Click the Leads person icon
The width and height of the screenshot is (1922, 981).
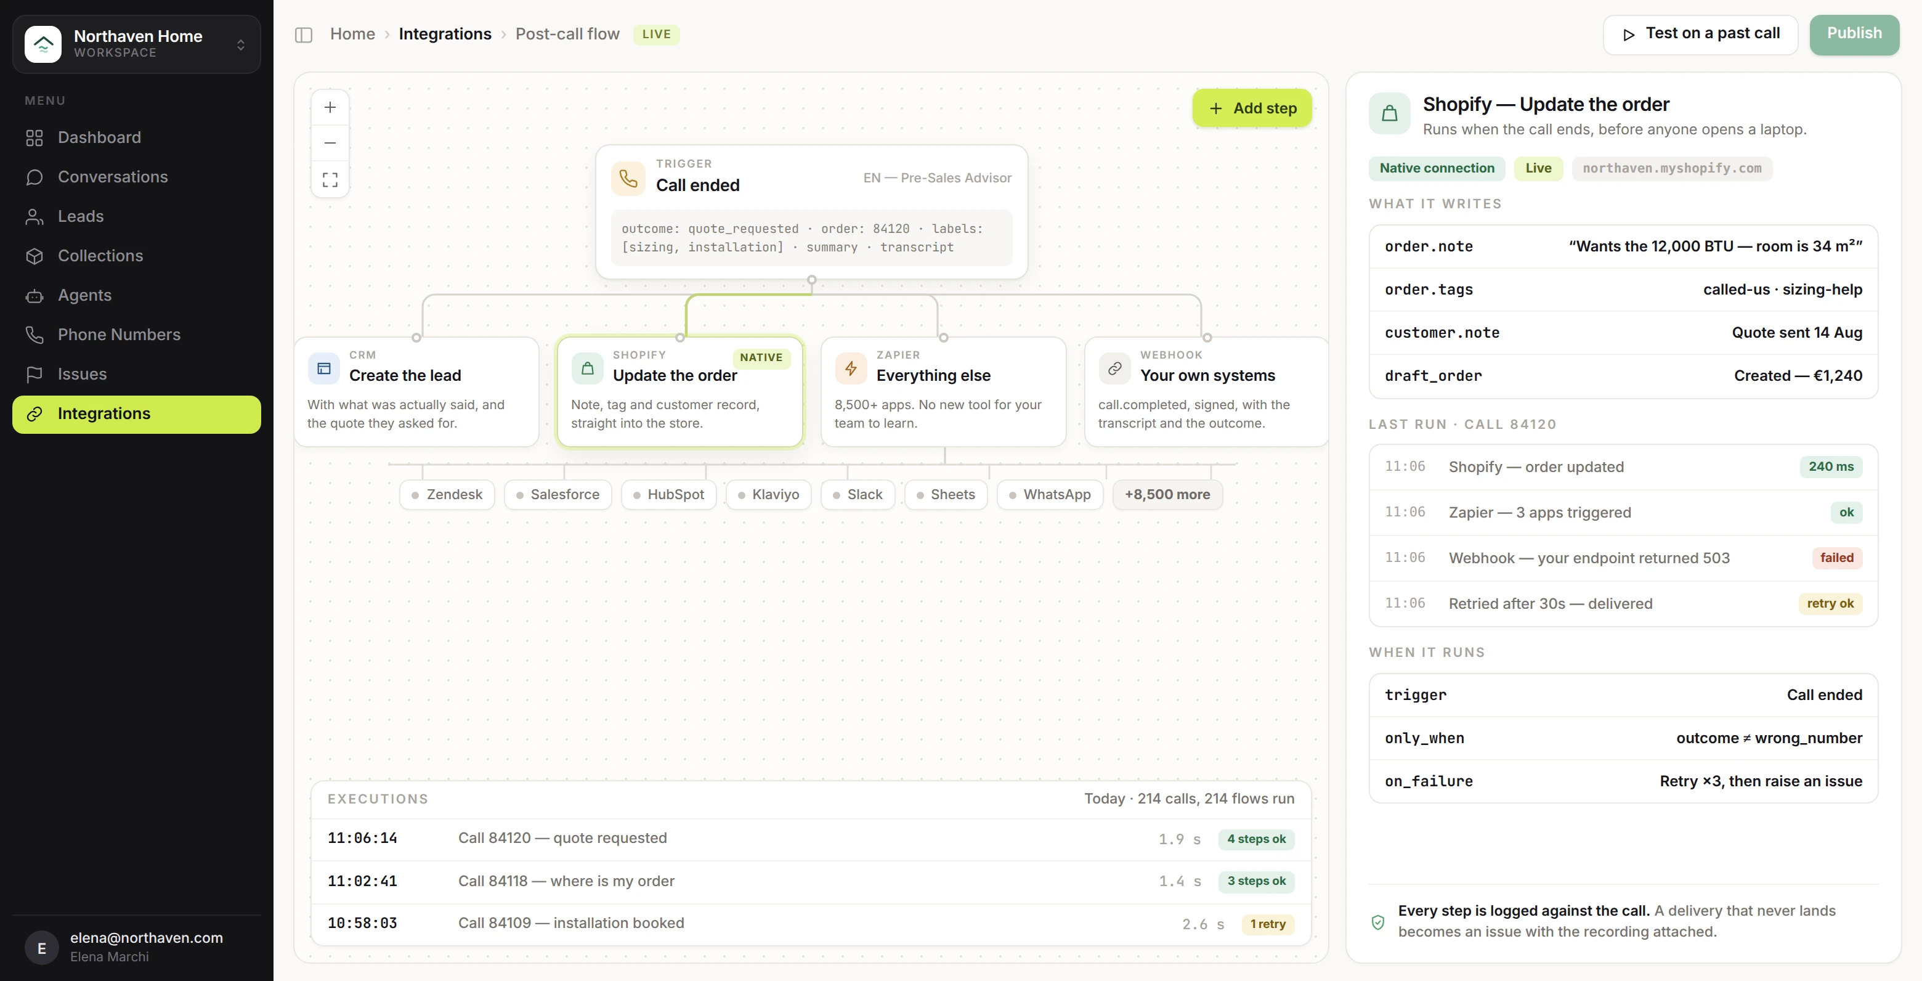pos(34,218)
